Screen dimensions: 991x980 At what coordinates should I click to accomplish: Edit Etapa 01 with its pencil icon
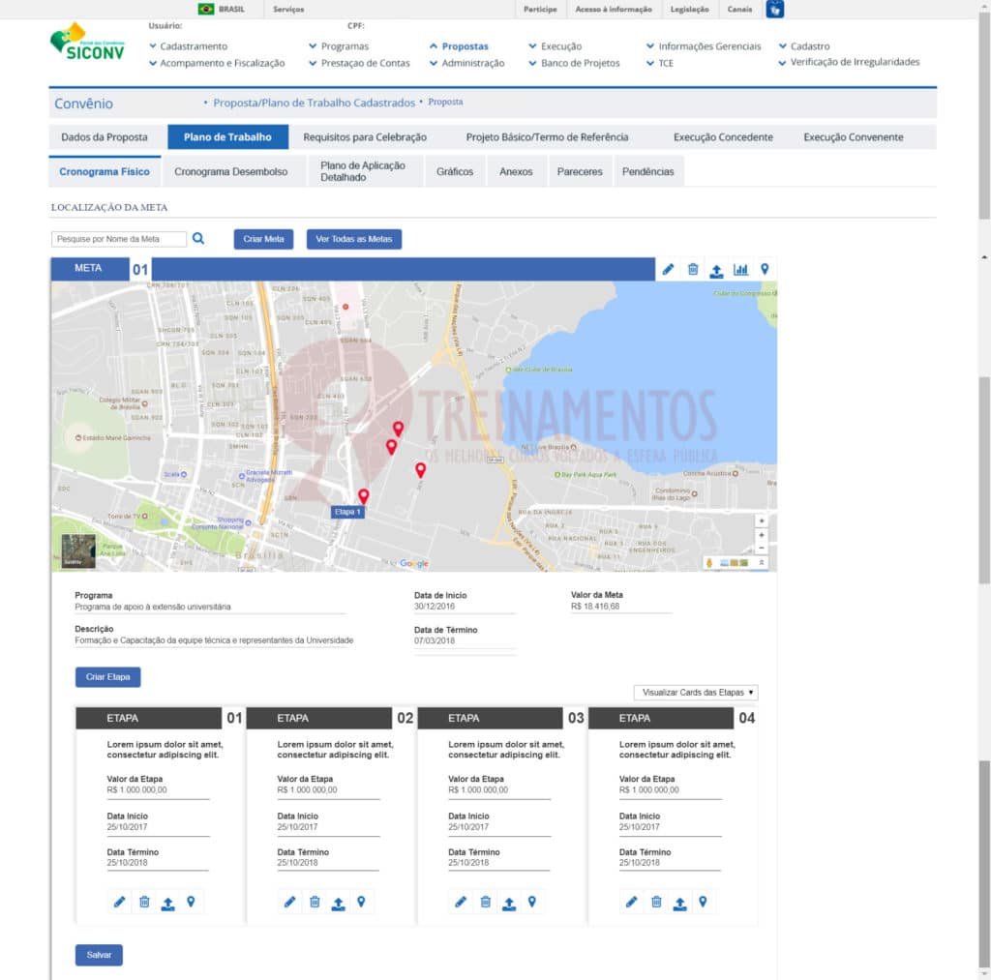click(120, 902)
